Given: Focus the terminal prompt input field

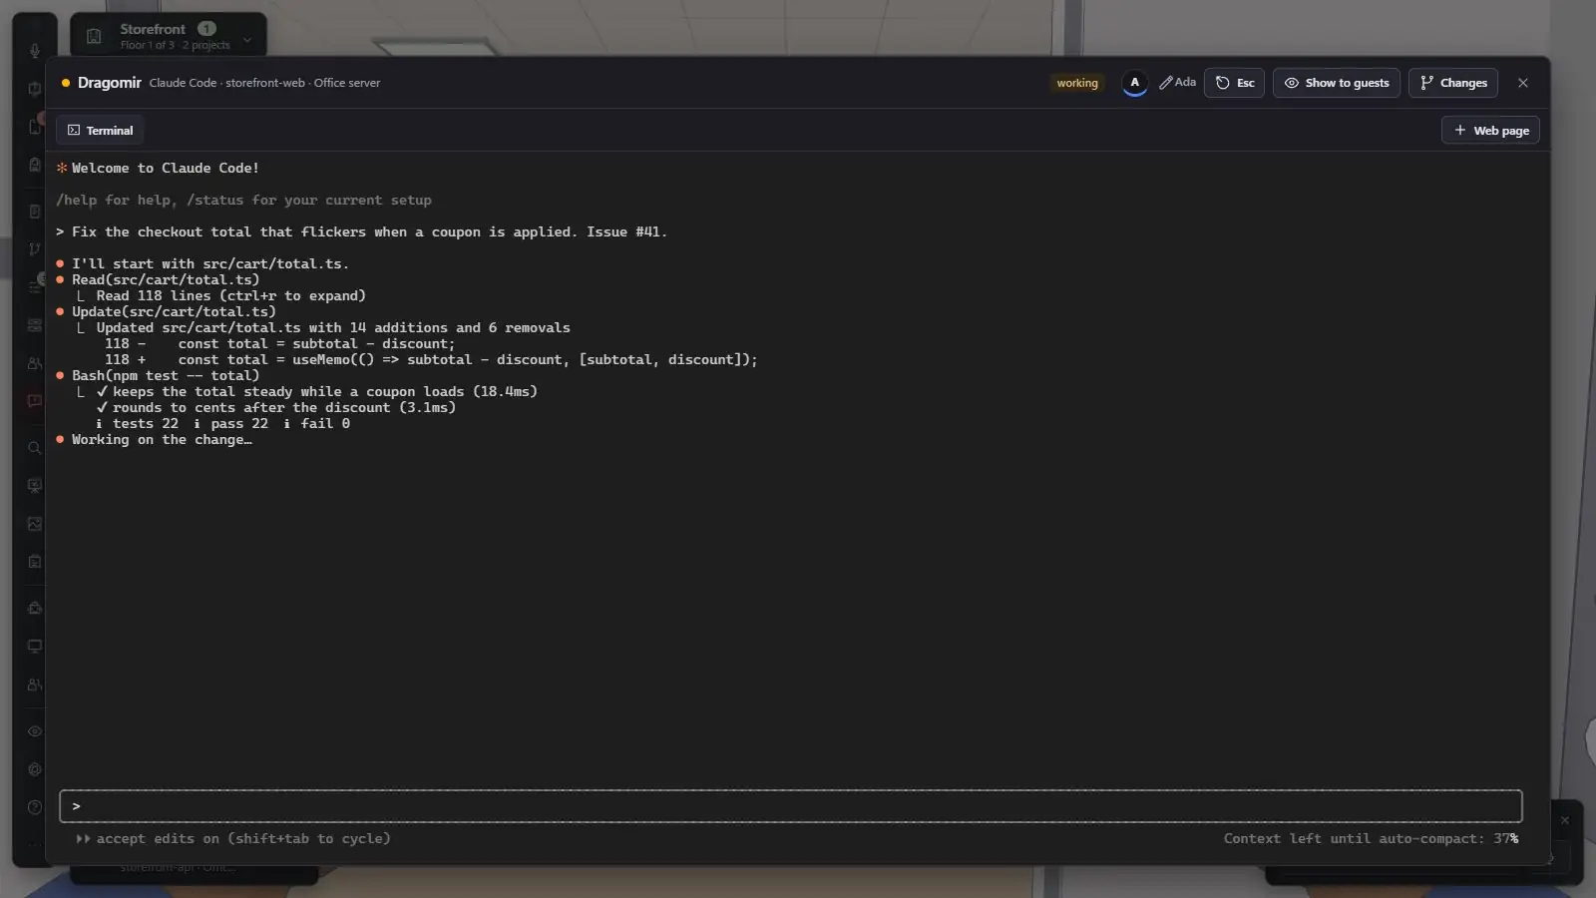Looking at the screenshot, I should click(791, 806).
